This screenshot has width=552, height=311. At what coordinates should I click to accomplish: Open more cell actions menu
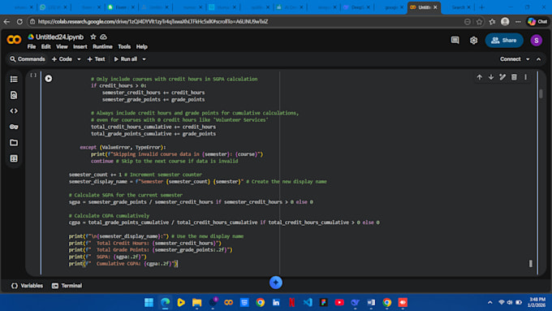525,77
